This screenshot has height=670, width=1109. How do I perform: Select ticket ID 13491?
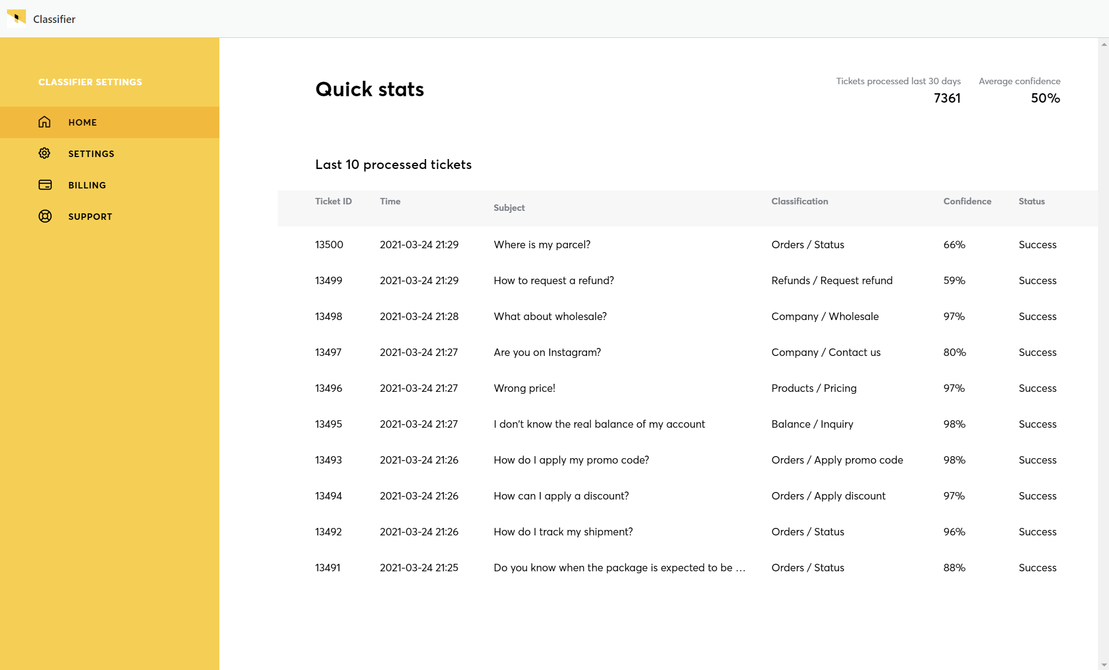328,568
